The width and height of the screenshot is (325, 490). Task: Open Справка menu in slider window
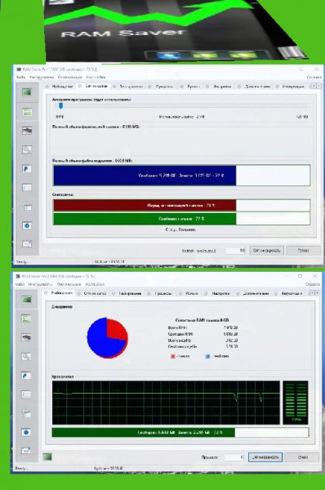click(x=314, y=77)
